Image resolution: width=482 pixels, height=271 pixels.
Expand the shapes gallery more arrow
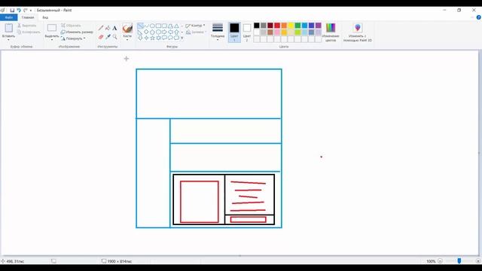[x=182, y=38]
